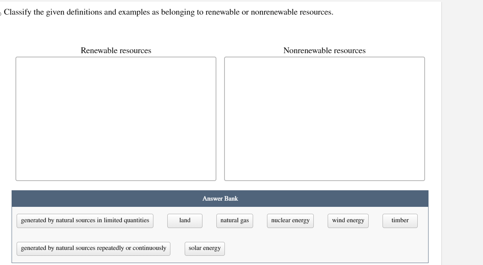The width and height of the screenshot is (483, 265).
Task: Click the Answer Bank header bar
Action: (x=220, y=198)
